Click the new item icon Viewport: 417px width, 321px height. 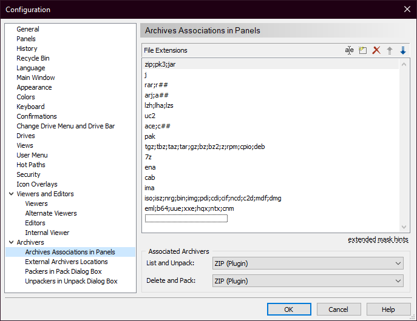363,50
